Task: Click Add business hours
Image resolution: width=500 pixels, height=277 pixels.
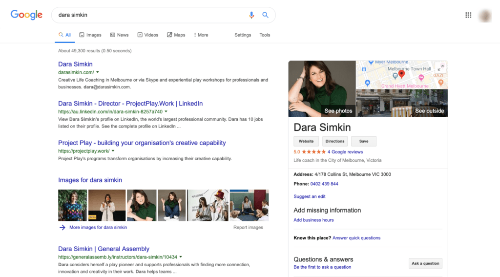Action: (313, 220)
